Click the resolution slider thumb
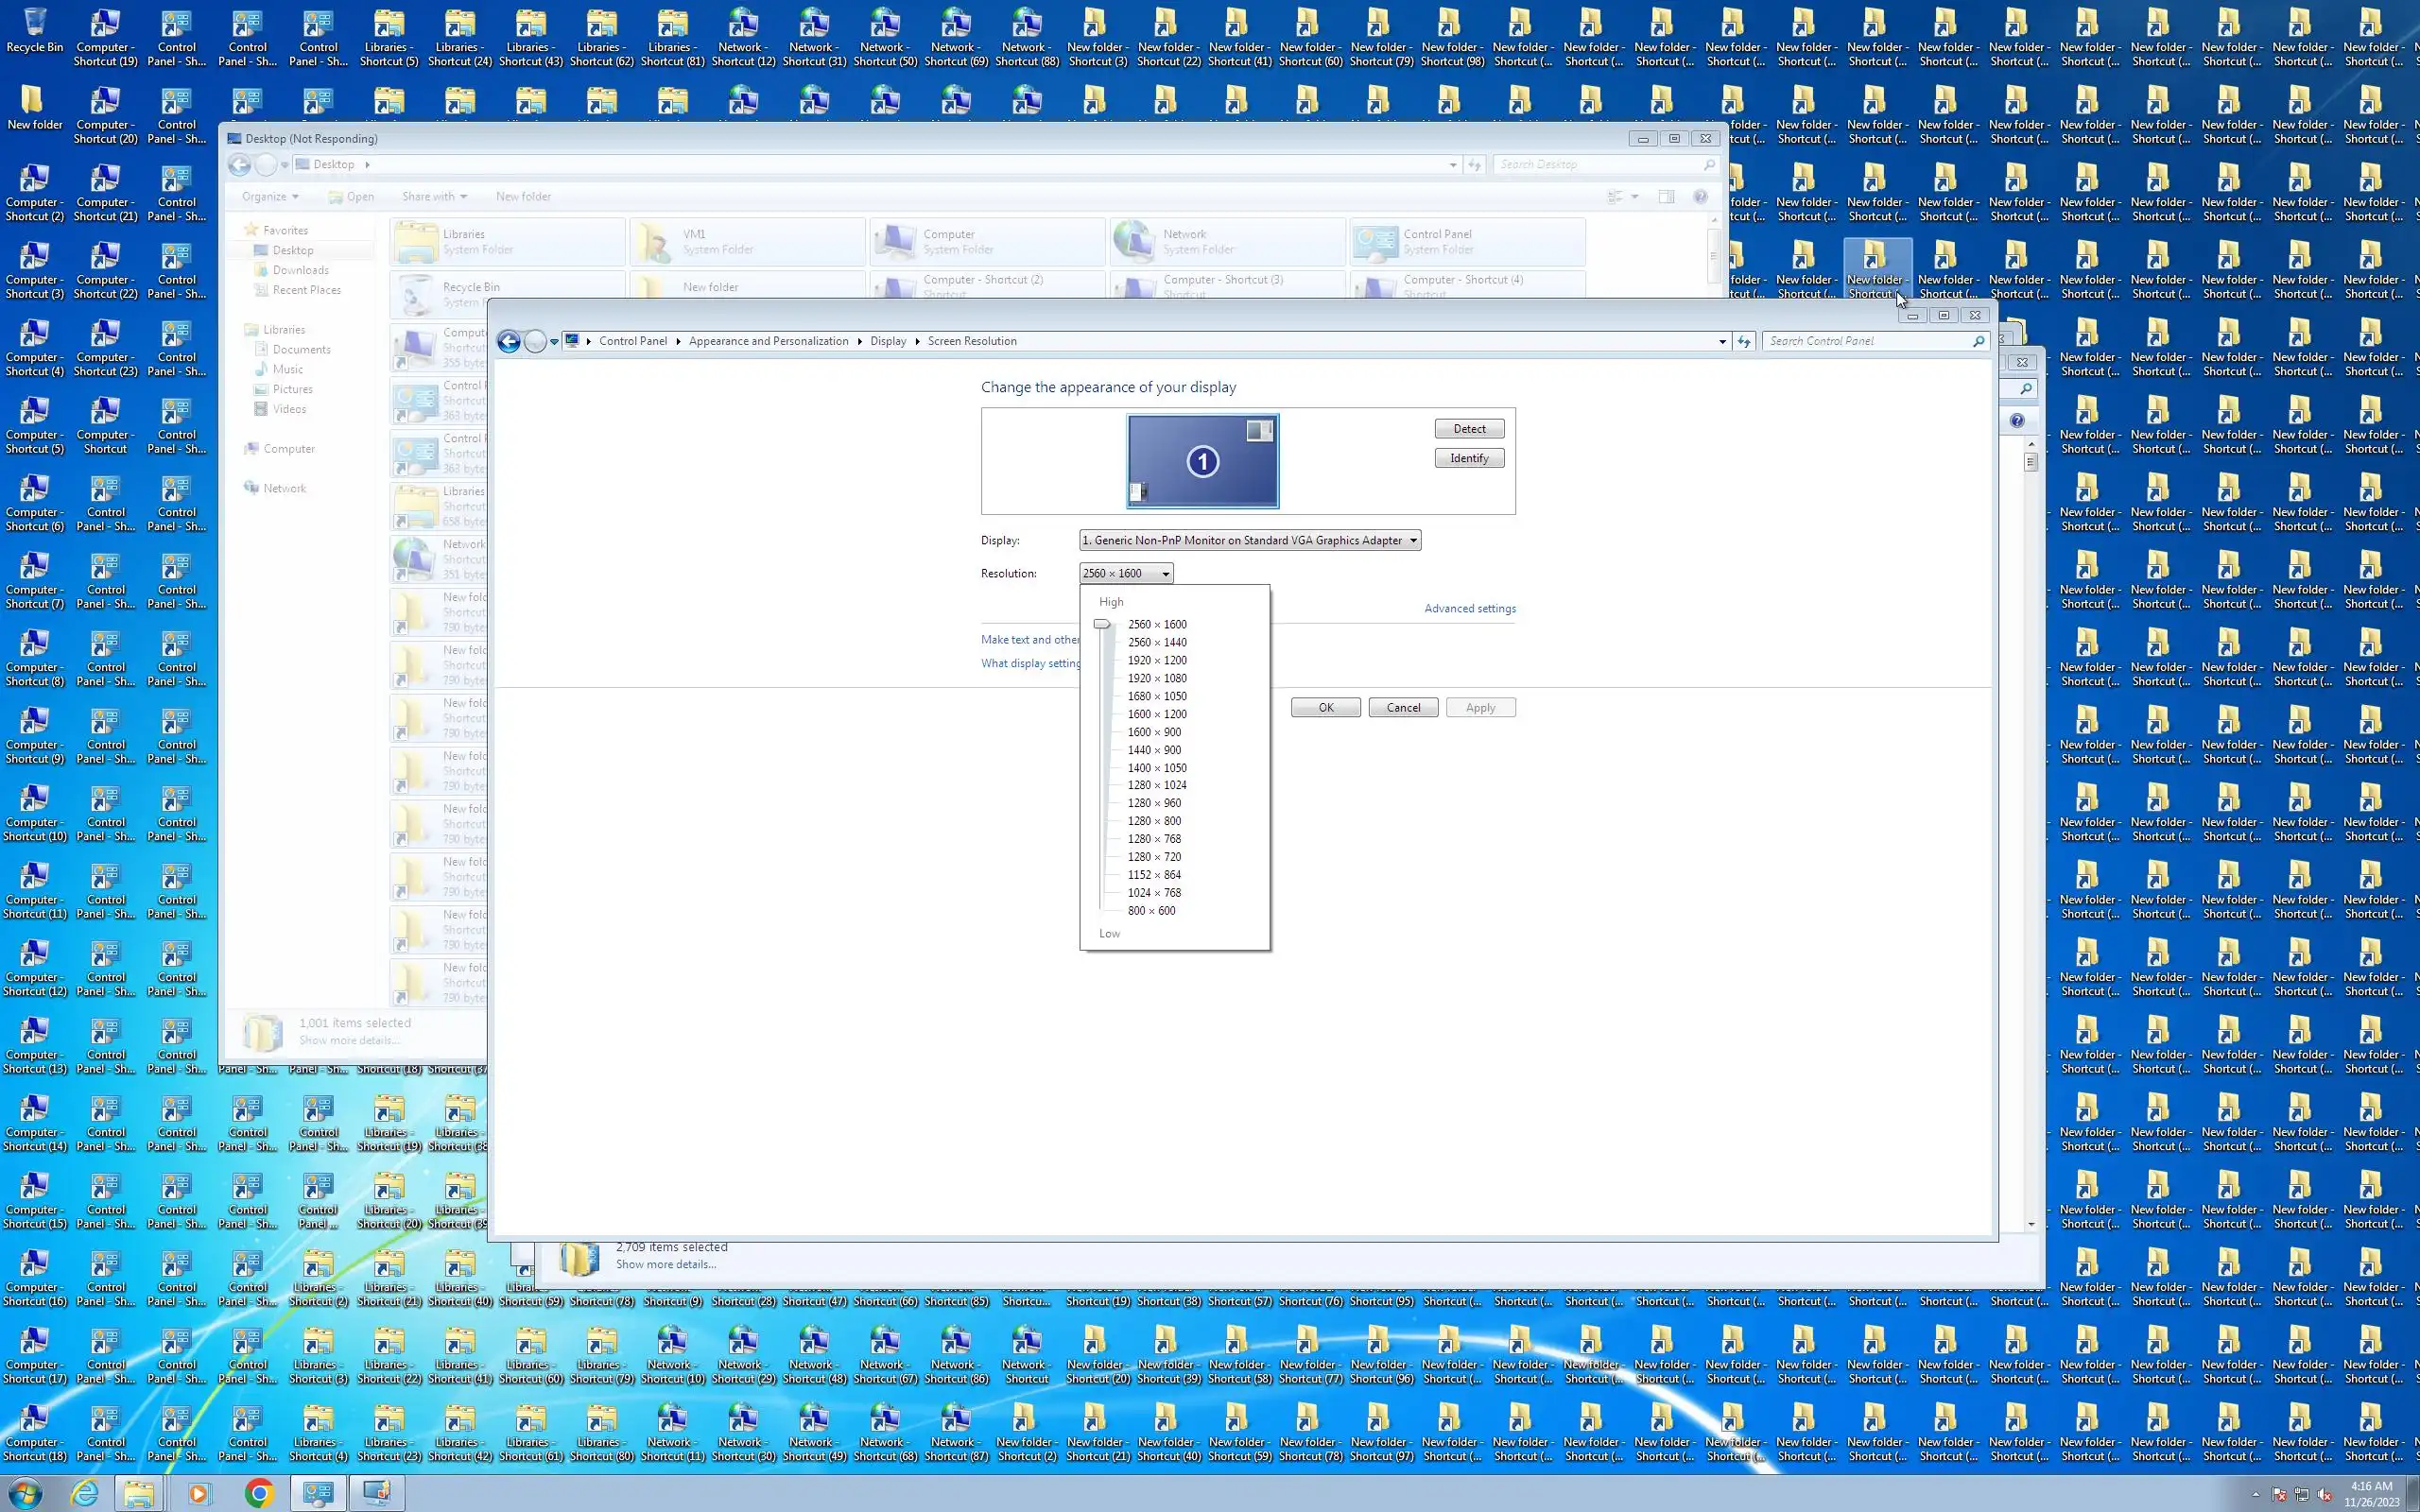The height and width of the screenshot is (1512, 2420). pyautogui.click(x=1102, y=624)
